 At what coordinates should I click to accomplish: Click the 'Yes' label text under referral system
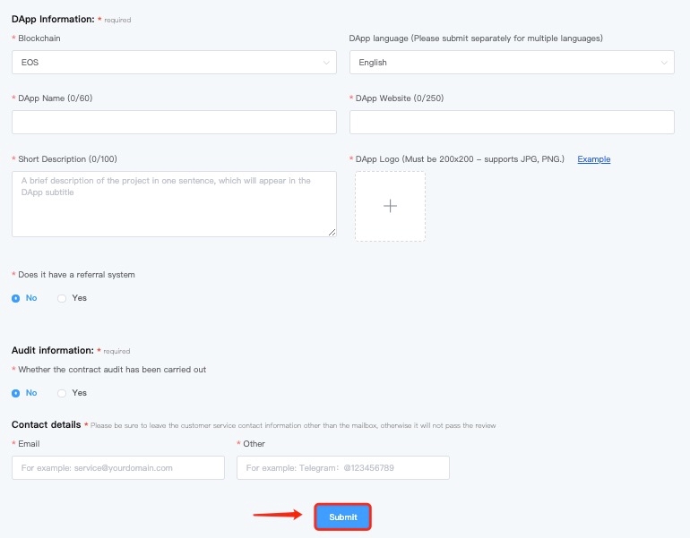pyautogui.click(x=80, y=298)
